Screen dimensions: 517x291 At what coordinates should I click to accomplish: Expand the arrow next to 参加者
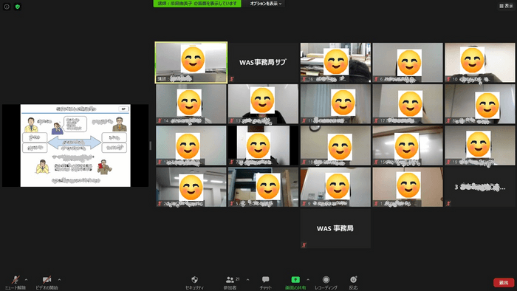click(x=247, y=280)
